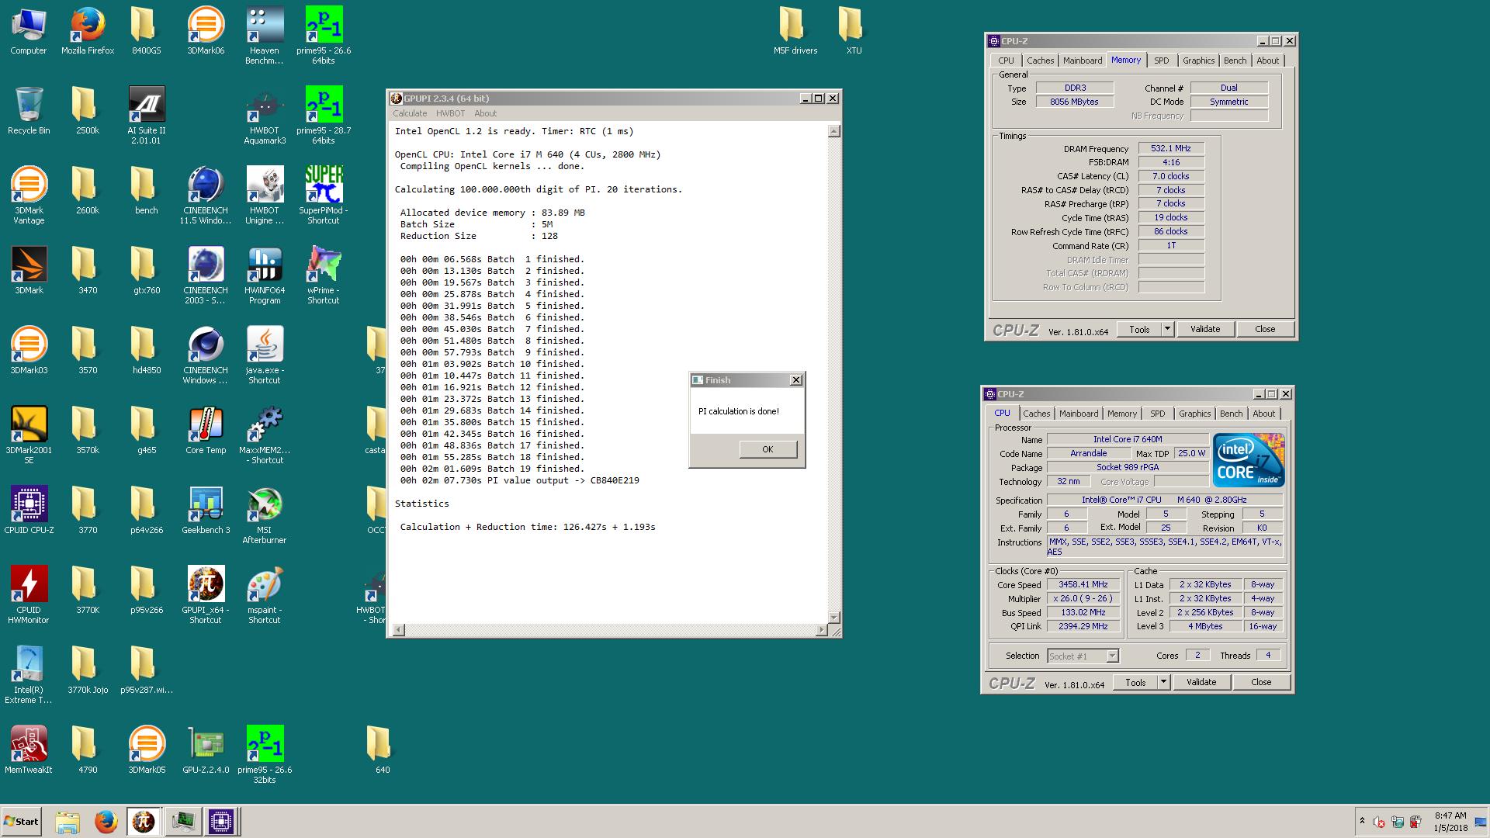The height and width of the screenshot is (838, 1490).
Task: Open Geekbench 3 icon
Action: click(206, 511)
